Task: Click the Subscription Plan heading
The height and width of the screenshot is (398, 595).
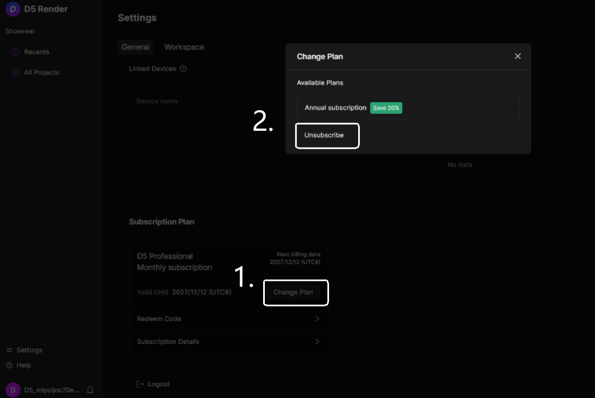Action: point(161,222)
